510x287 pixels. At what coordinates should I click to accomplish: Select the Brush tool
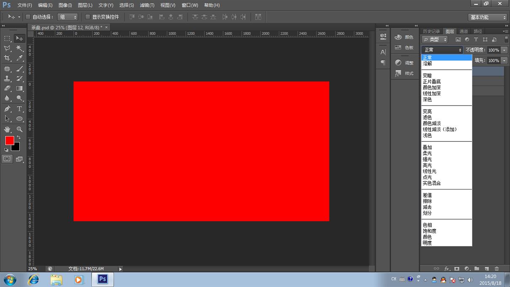pos(19,69)
